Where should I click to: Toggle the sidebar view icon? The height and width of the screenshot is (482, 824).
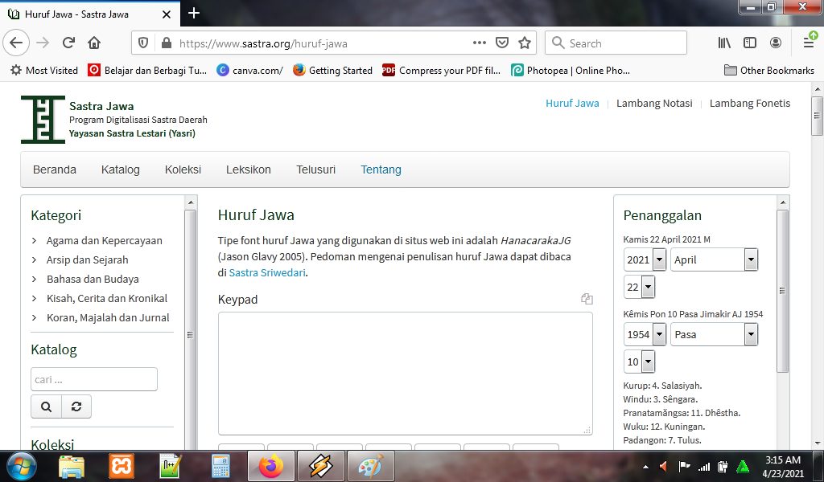pos(750,43)
